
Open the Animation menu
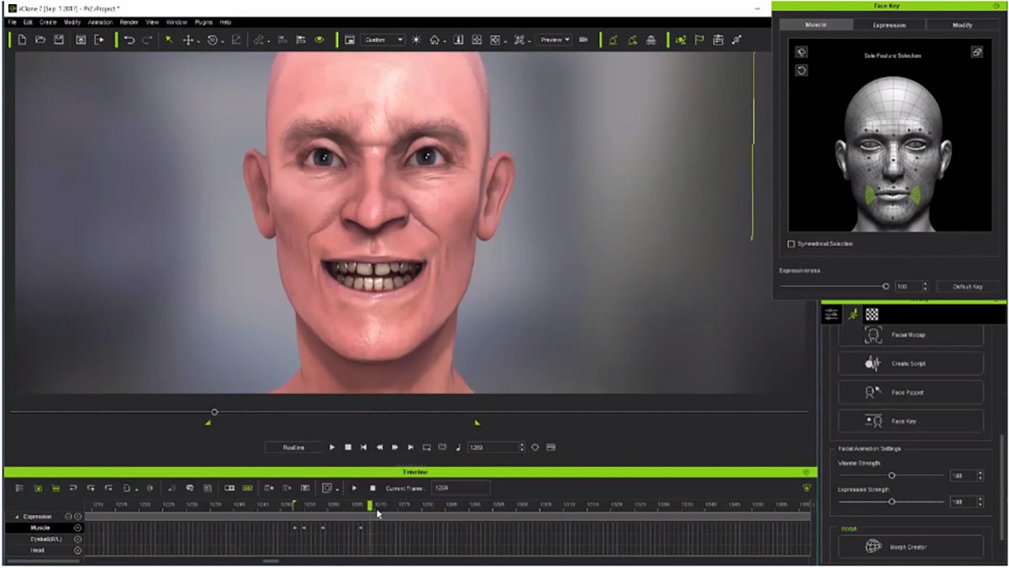[x=100, y=22]
